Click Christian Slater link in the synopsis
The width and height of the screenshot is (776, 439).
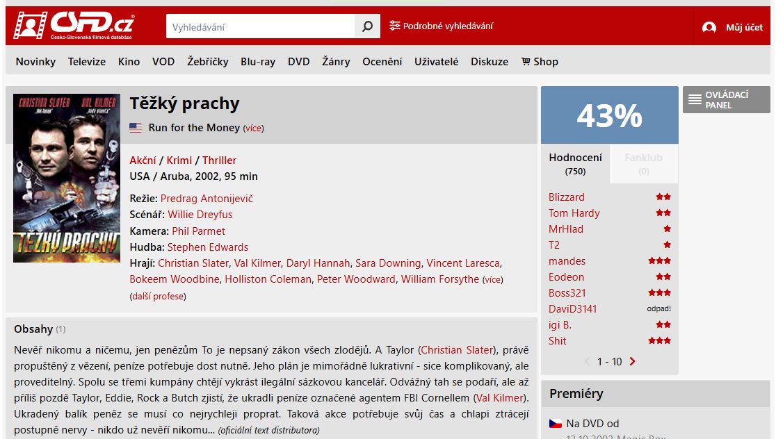pyautogui.click(x=457, y=350)
